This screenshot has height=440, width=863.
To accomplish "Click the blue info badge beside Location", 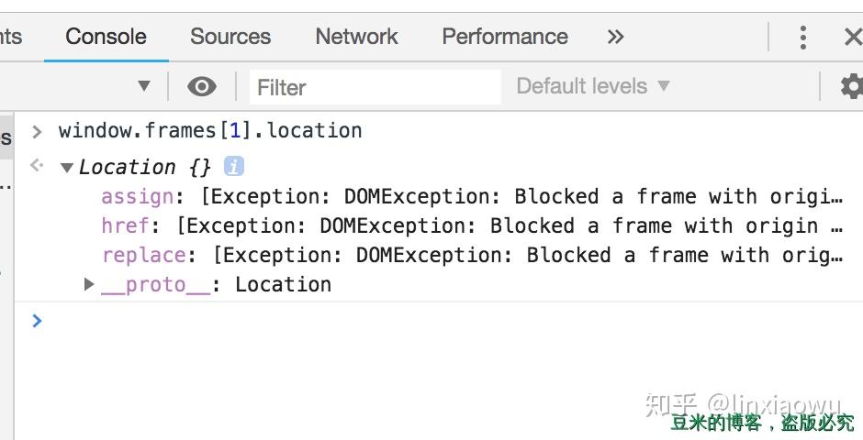I will point(235,167).
